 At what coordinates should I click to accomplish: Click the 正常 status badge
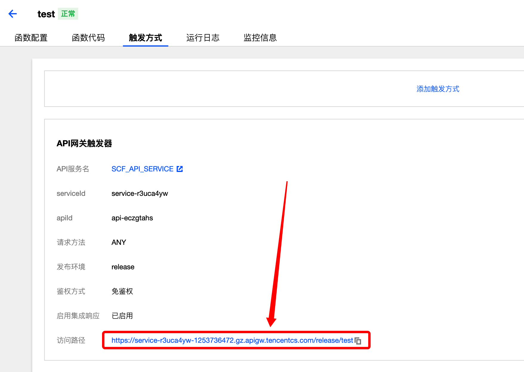[68, 14]
